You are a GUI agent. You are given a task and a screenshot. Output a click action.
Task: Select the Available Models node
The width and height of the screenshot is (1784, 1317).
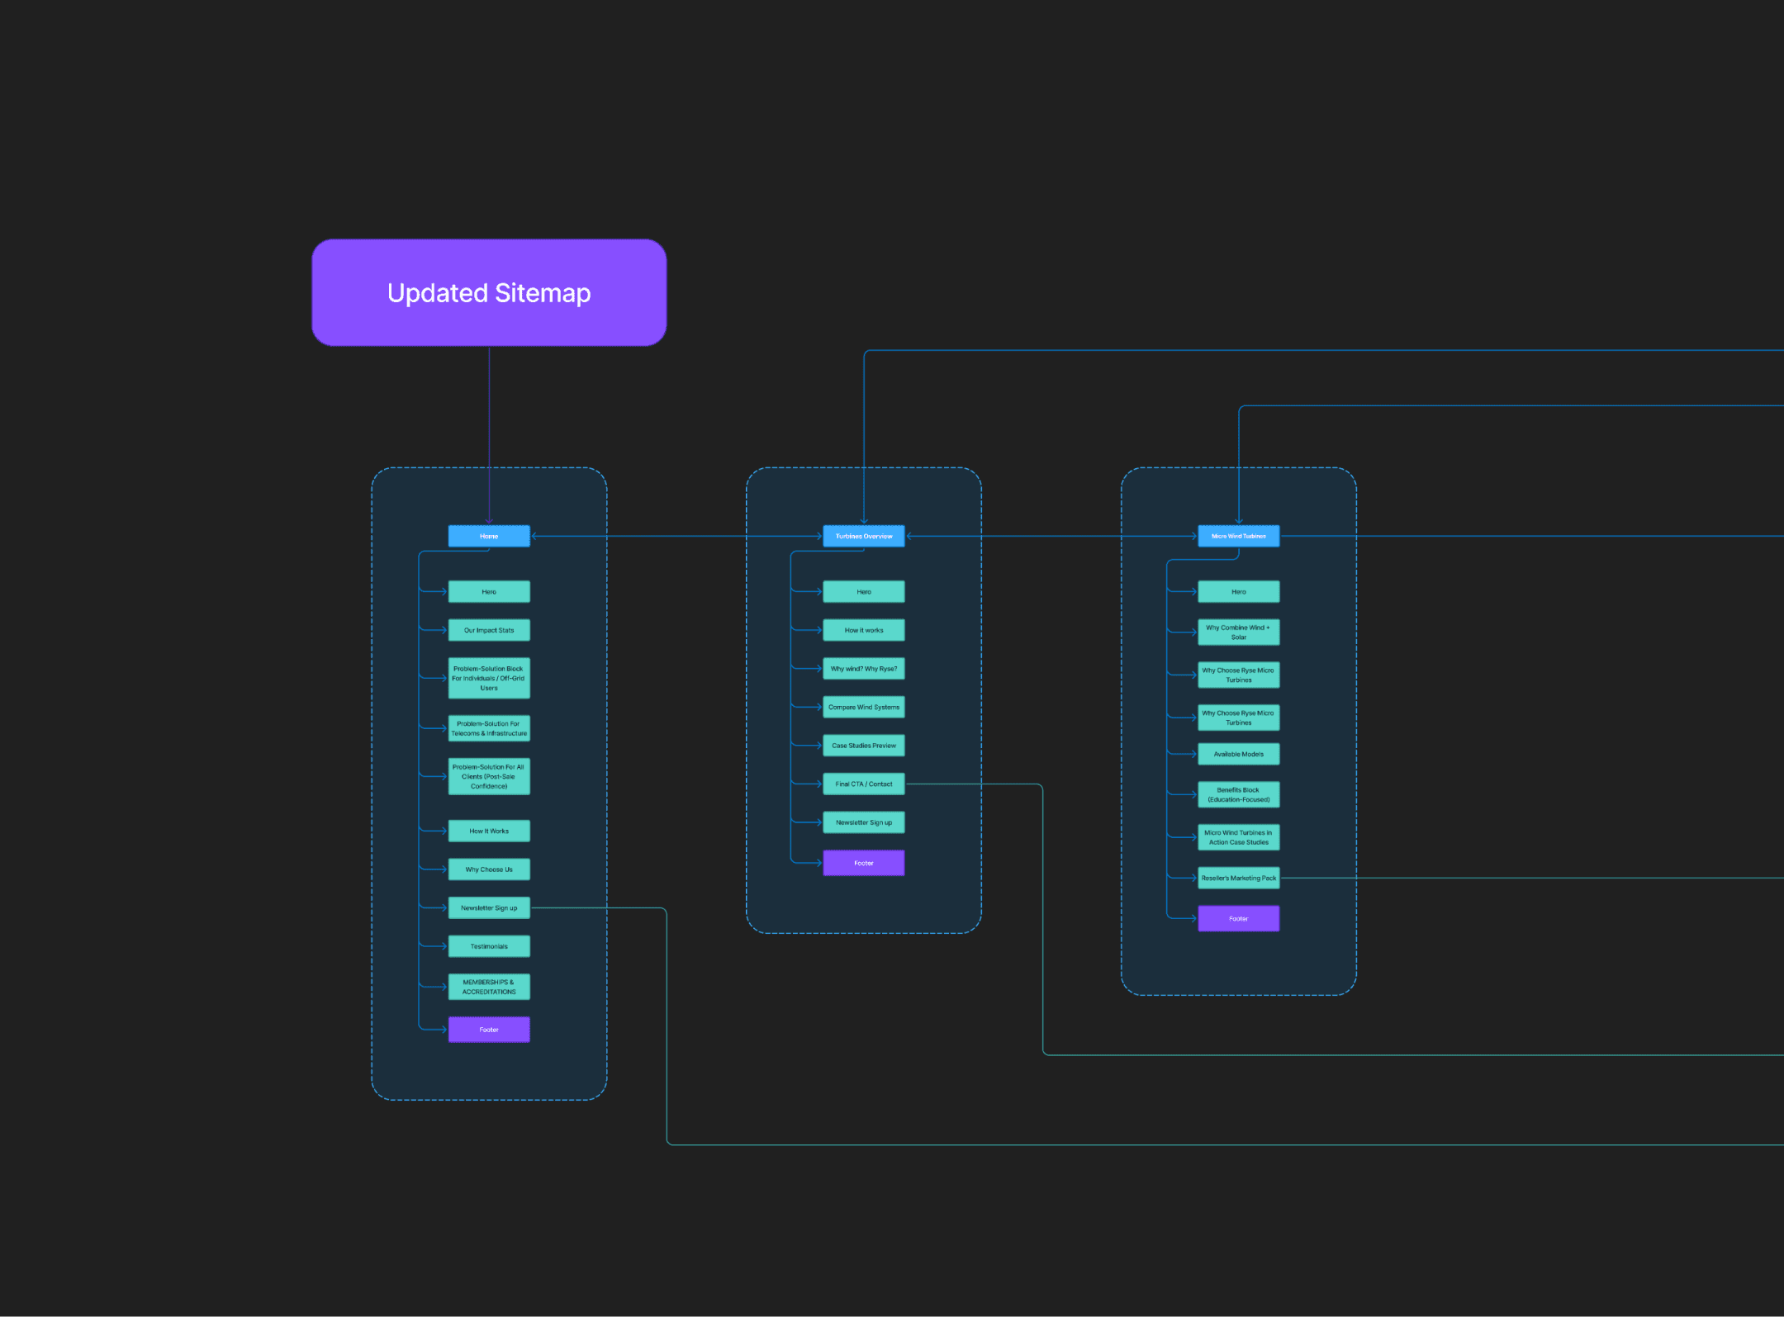click(x=1238, y=754)
